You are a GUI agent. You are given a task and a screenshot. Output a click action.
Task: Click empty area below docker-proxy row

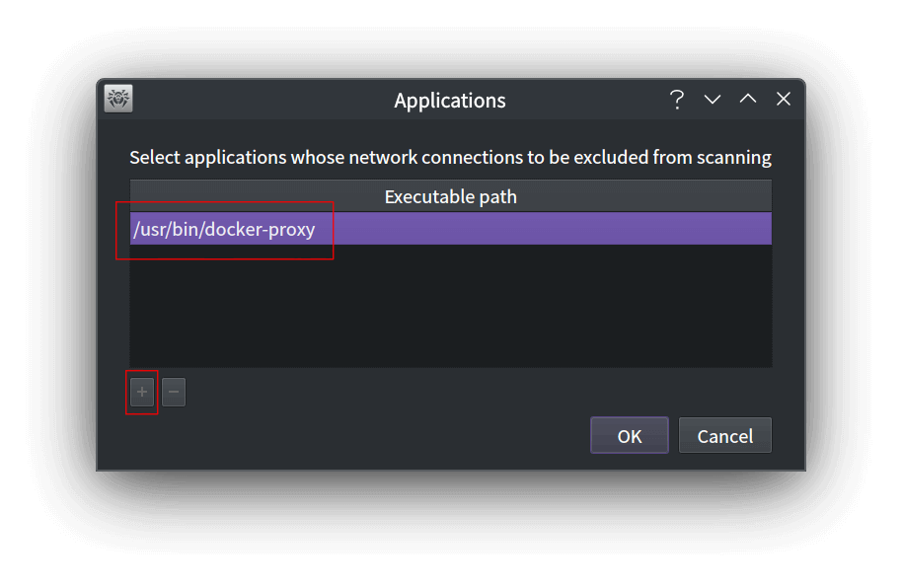[x=450, y=306]
